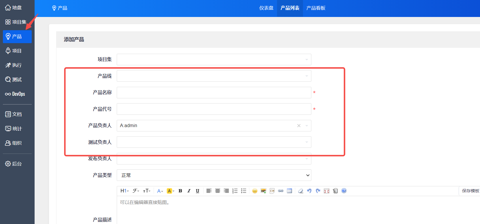Insert numbered list

coord(235,191)
